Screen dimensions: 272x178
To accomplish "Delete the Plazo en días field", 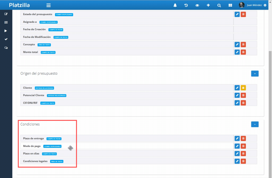I will (x=243, y=154).
